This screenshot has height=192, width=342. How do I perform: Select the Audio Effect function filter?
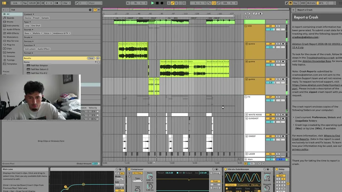pos(44,49)
